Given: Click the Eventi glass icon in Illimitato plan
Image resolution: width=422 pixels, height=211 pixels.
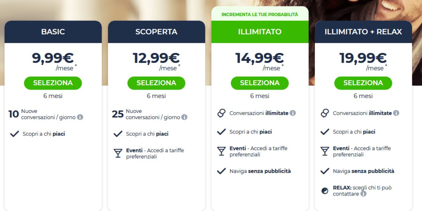Looking at the screenshot, I should click(221, 151).
